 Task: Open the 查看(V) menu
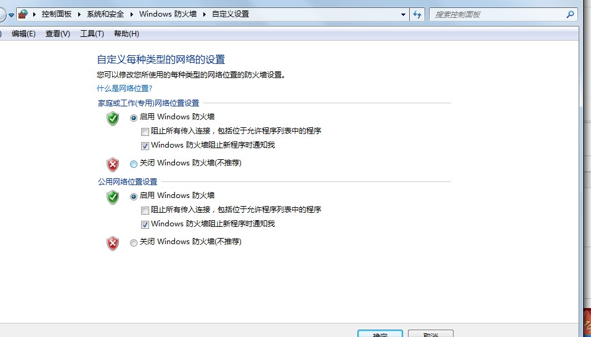click(x=58, y=34)
